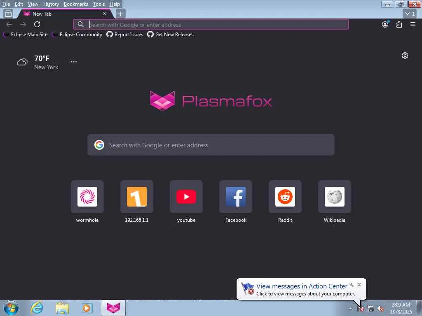Open the extensions puzzle icon
The width and height of the screenshot is (422, 316).
pyautogui.click(x=399, y=24)
